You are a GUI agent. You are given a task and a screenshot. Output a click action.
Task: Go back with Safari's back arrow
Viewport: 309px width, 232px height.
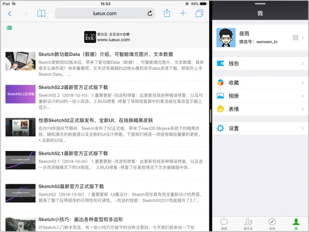[x=10, y=13]
